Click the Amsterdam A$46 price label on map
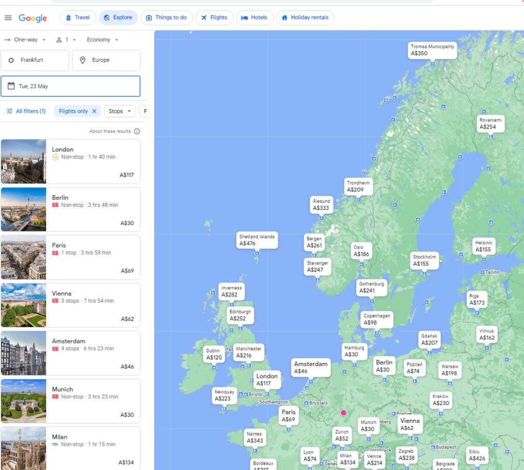Image resolution: width=524 pixels, height=470 pixels. (x=310, y=368)
